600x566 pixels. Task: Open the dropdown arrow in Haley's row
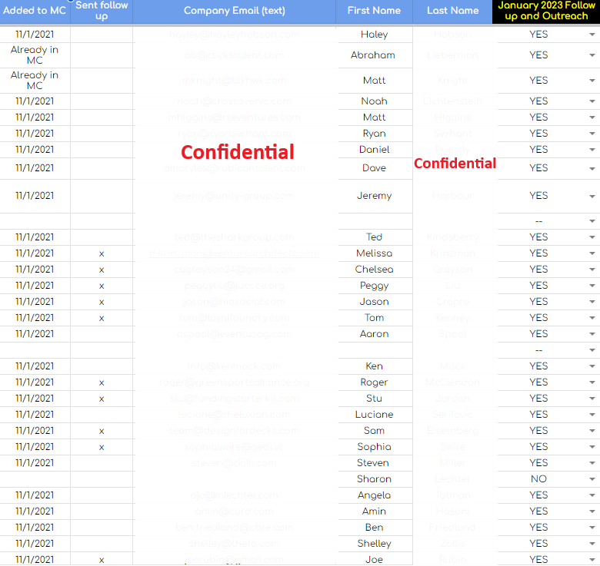(592, 35)
